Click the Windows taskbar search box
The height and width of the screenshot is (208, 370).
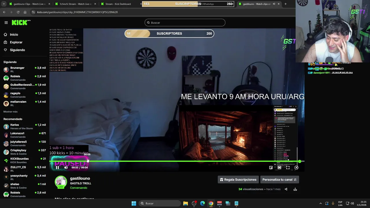click(160, 203)
